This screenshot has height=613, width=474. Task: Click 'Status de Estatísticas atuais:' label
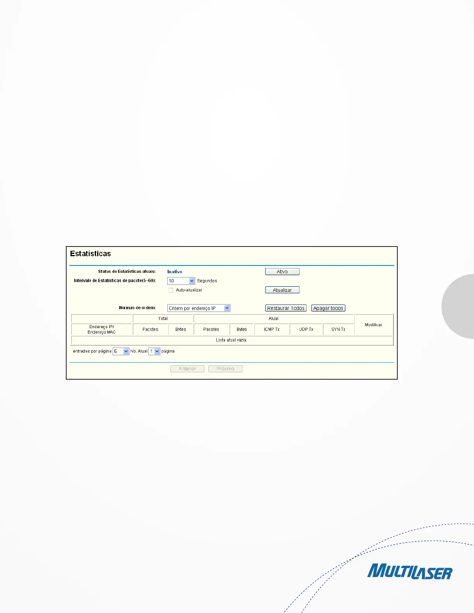(127, 272)
